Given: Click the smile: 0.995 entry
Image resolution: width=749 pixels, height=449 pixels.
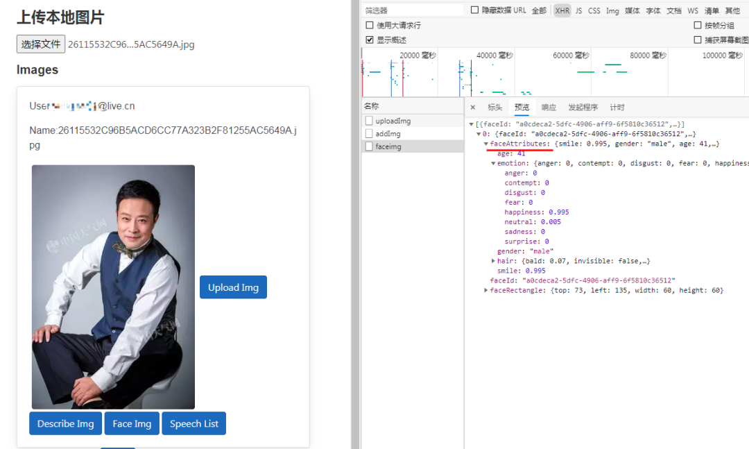Looking at the screenshot, I should coord(521,271).
